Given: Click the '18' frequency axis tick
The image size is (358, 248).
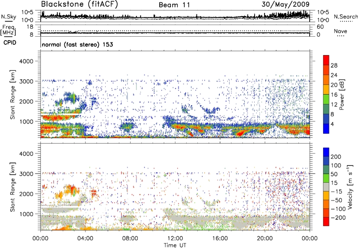Looking at the screenshot, I should click(x=30, y=26).
